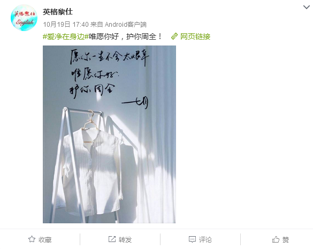Click the green chain link icon
Viewport: 313px width, 249px height.
pos(174,36)
